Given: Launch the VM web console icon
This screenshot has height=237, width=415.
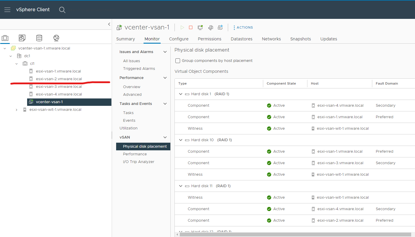Looking at the screenshot, I should click(200, 27).
